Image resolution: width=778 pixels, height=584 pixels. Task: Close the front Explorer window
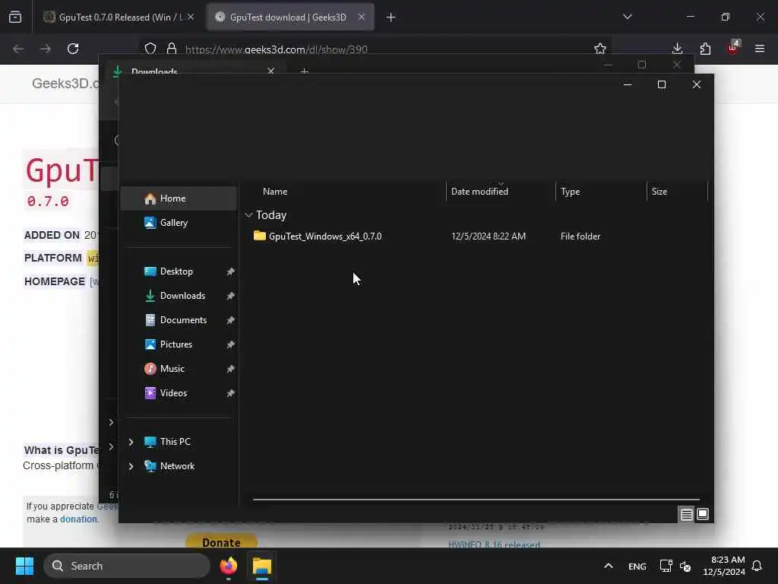[x=697, y=85]
